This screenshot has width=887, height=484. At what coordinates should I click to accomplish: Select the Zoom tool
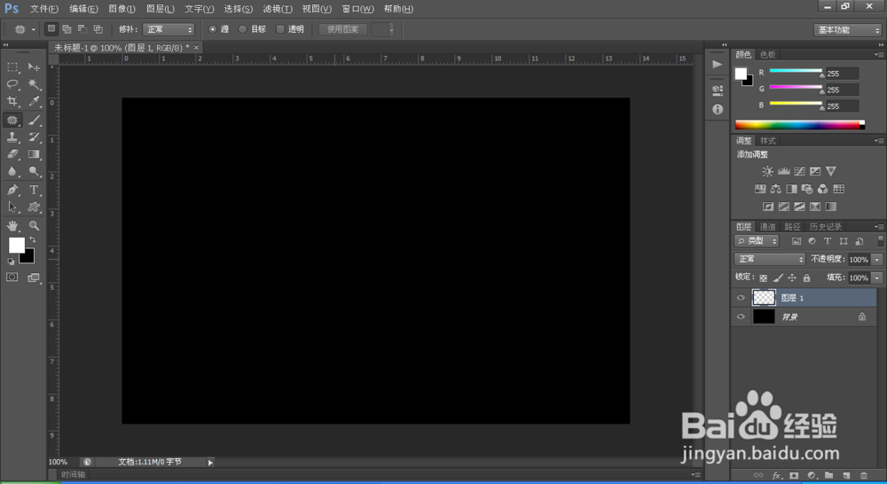click(34, 226)
